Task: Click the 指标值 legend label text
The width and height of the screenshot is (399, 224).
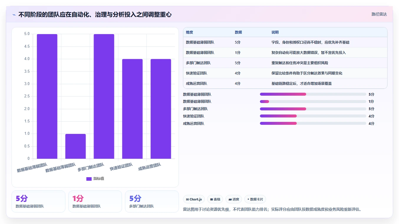Action: point(99,179)
